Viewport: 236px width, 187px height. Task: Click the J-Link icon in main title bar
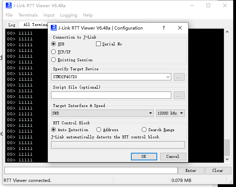point(9,5)
